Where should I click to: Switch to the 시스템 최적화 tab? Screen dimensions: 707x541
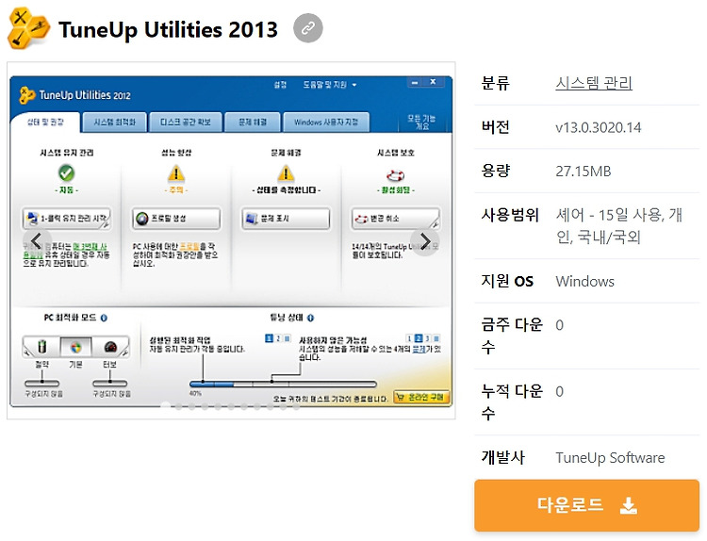click(x=114, y=123)
